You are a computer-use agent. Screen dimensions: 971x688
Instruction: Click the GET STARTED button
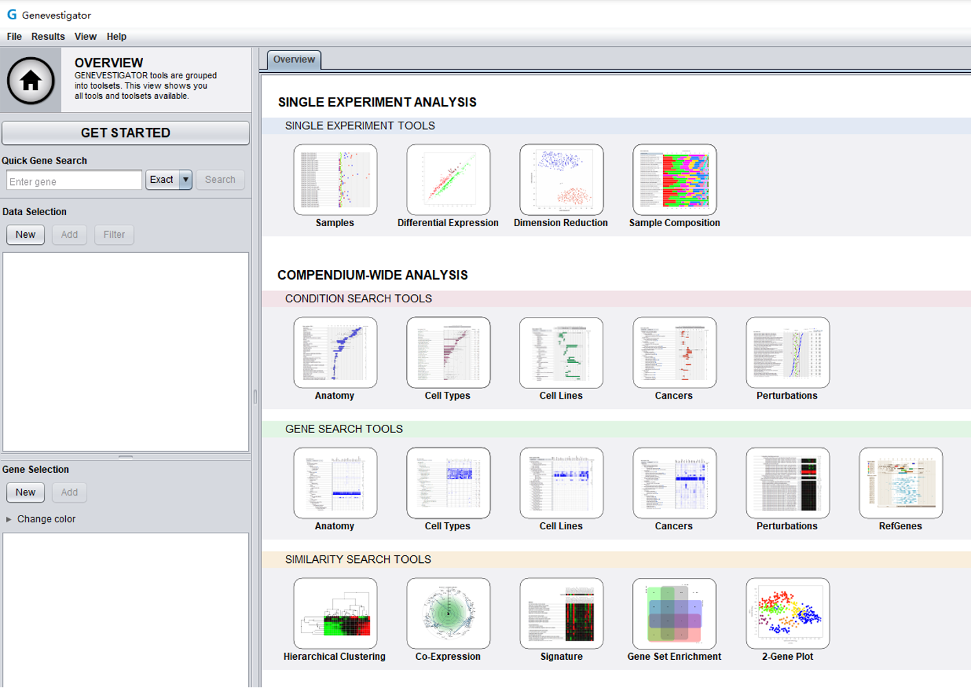[126, 133]
